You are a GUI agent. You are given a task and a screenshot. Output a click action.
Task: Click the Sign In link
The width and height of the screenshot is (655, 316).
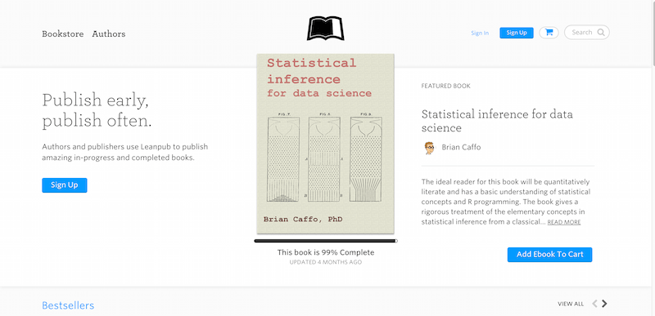(480, 33)
